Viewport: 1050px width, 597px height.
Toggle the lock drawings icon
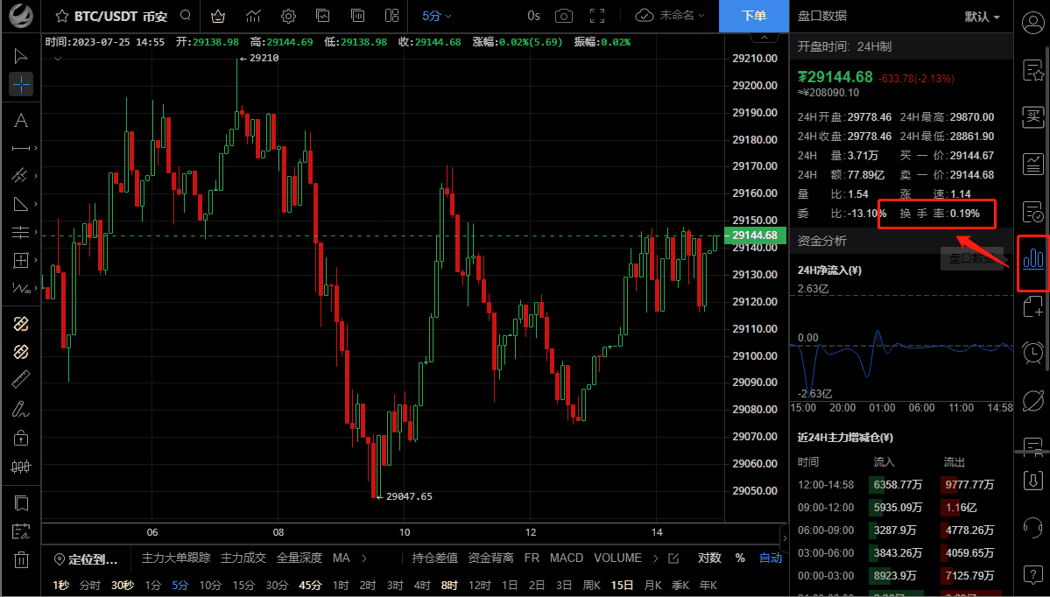[x=21, y=438]
